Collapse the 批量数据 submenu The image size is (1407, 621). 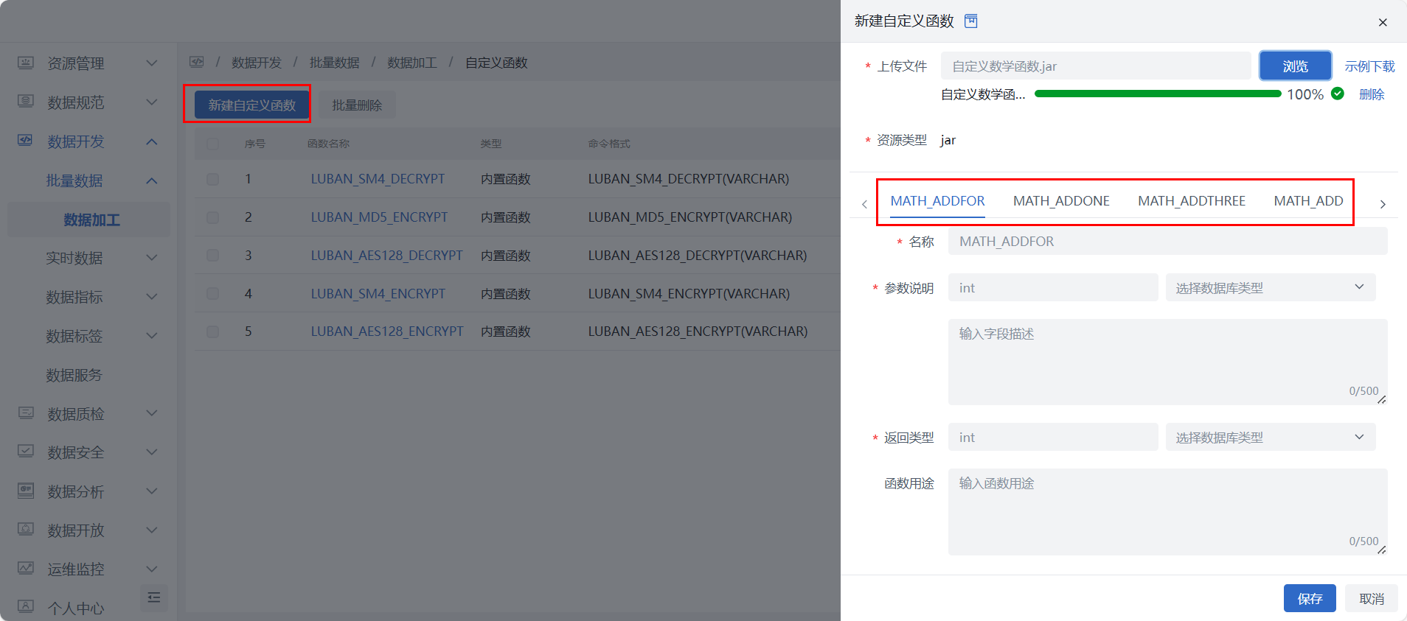click(x=151, y=180)
